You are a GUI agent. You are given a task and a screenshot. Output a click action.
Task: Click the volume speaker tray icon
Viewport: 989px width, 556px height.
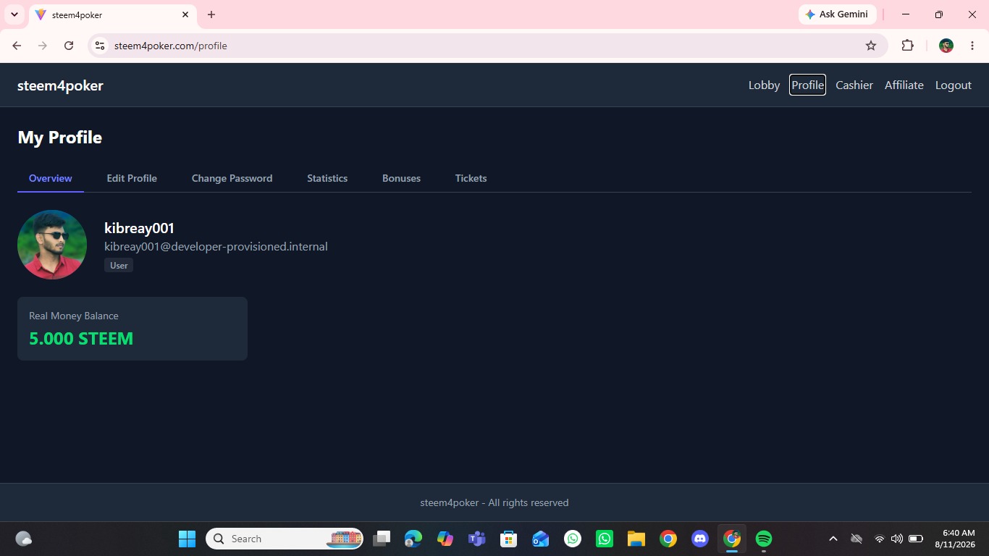[x=897, y=539]
